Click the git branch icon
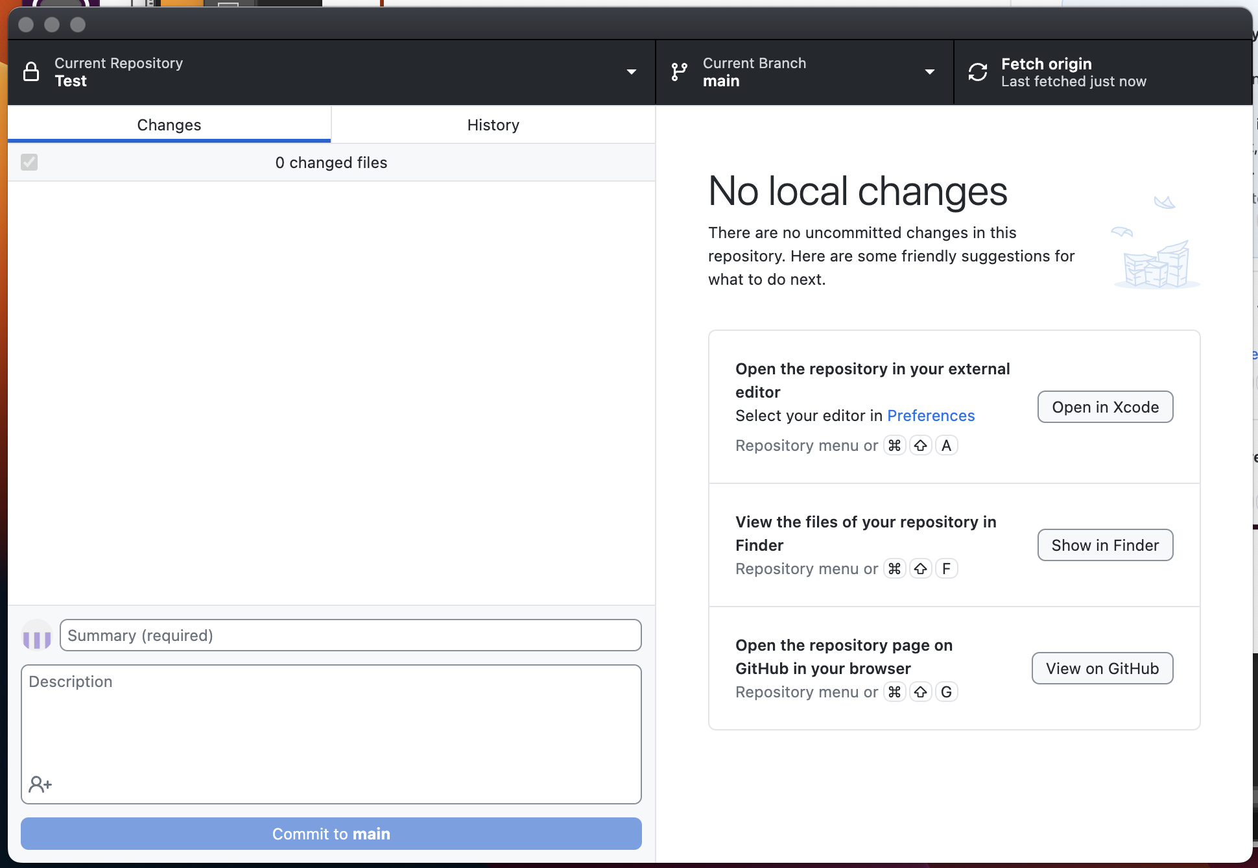The width and height of the screenshot is (1258, 868). (x=679, y=71)
